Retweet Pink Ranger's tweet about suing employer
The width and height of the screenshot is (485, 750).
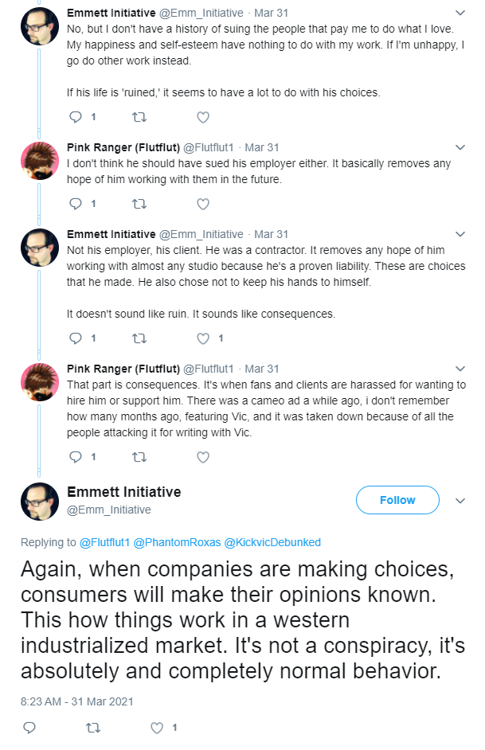(139, 204)
